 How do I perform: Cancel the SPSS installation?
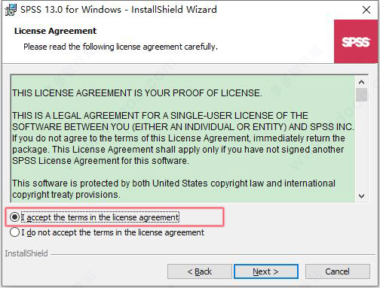[x=338, y=271]
